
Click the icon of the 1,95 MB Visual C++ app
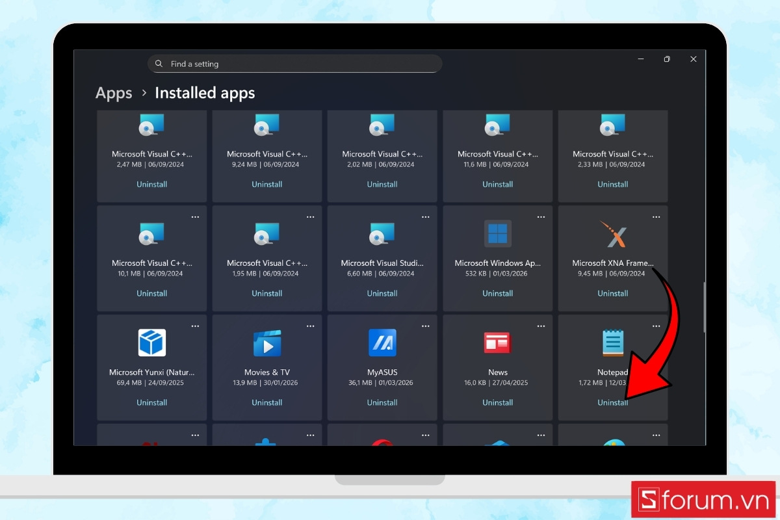(267, 233)
